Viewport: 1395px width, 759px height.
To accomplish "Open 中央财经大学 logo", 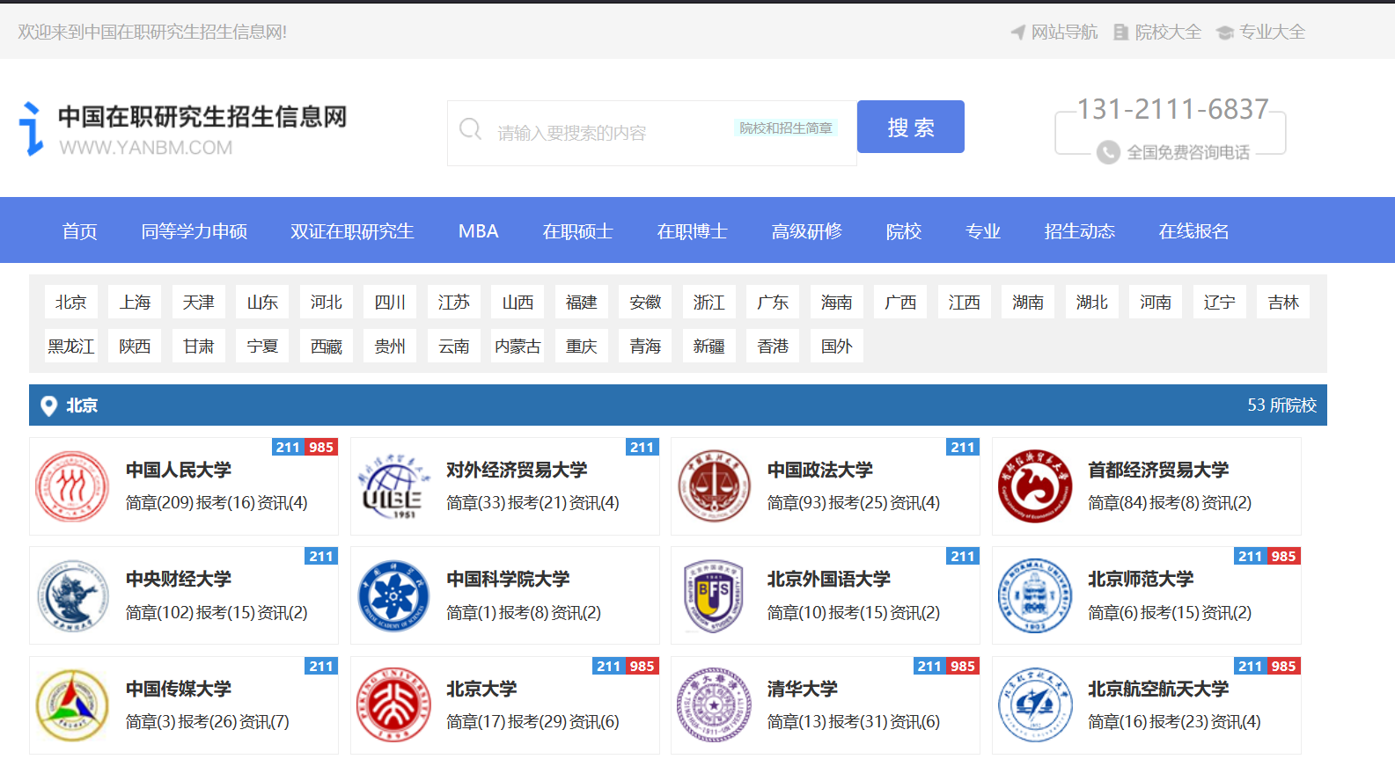I will click(72, 595).
